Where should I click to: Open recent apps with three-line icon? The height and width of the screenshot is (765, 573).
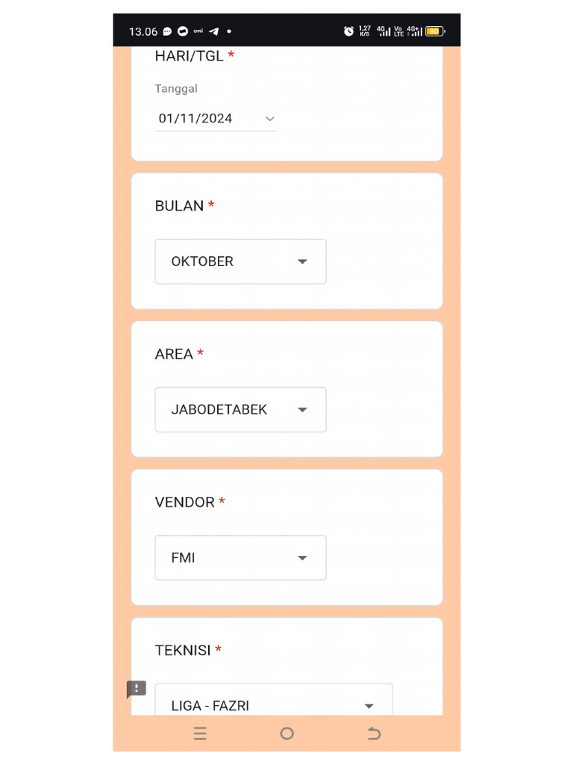[200, 734]
